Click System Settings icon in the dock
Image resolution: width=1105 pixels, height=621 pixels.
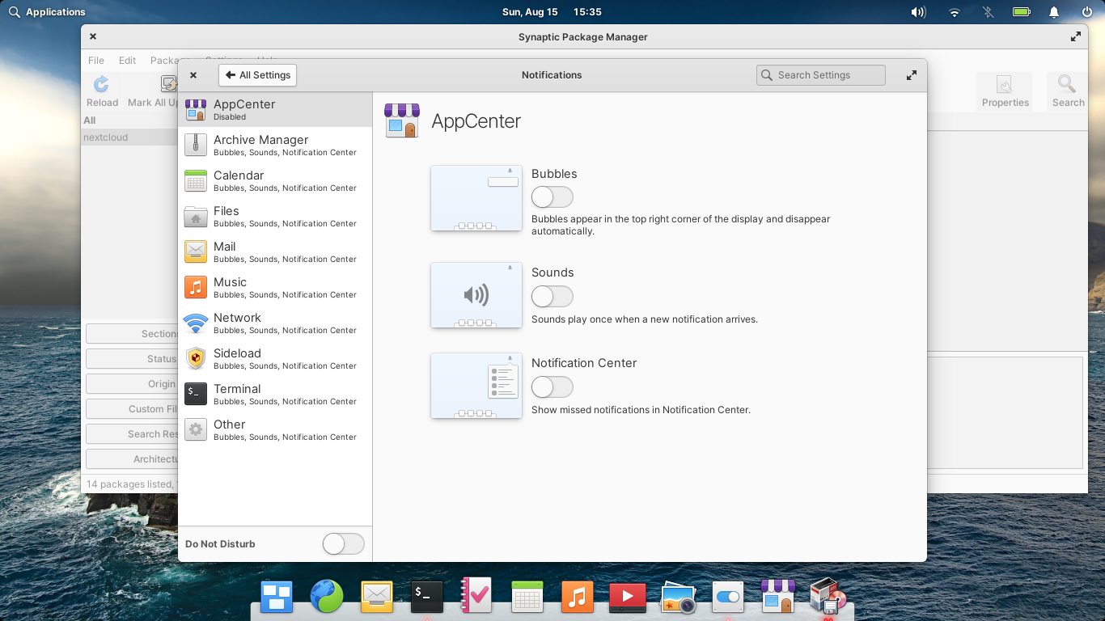click(x=727, y=597)
